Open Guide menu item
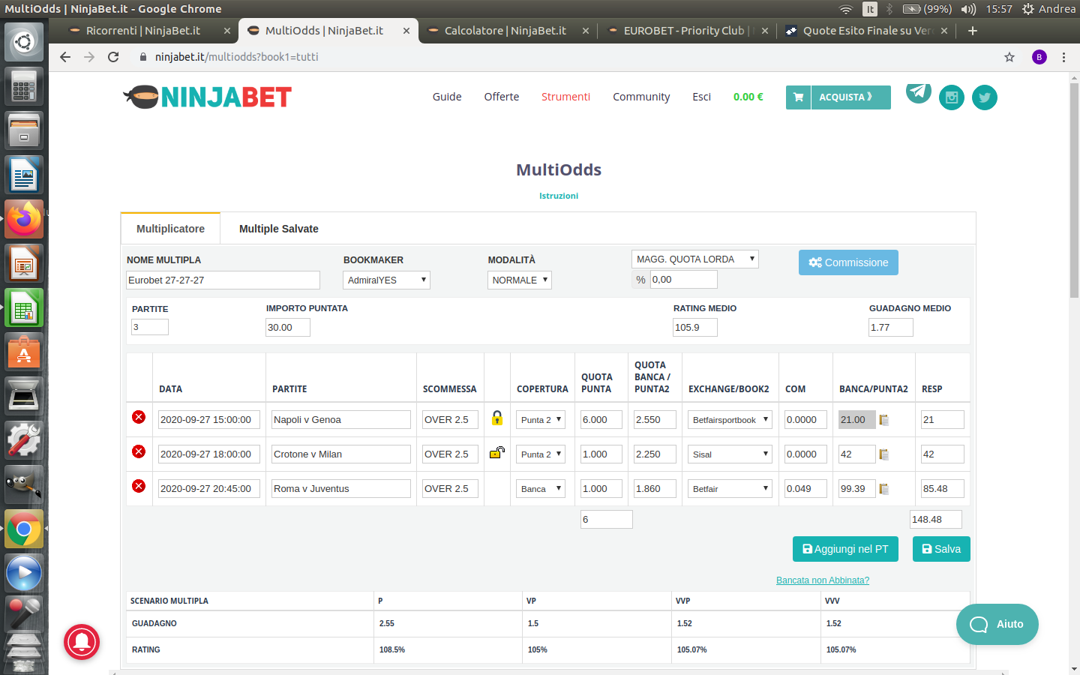Viewport: 1080px width, 675px height. coord(447,97)
